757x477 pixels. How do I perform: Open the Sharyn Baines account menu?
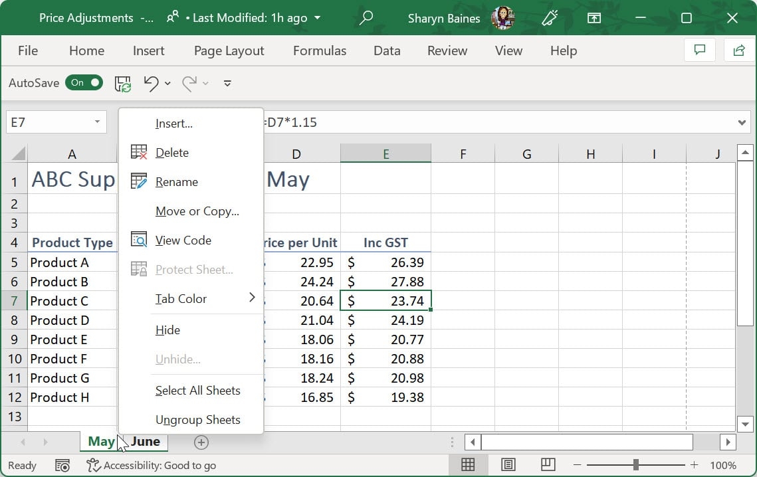444,18
